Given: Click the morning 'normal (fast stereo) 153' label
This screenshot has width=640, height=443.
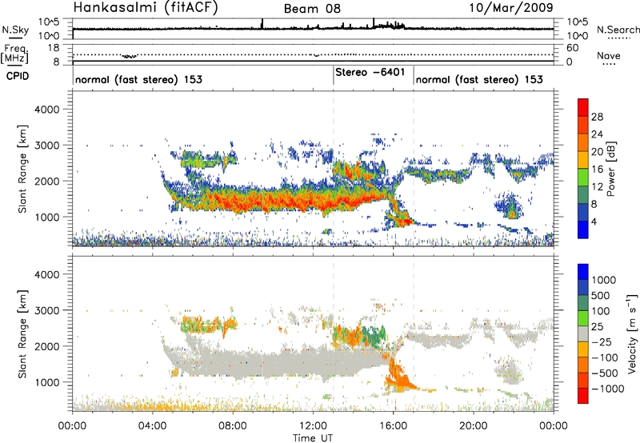Looking at the screenshot, I should click(138, 79).
